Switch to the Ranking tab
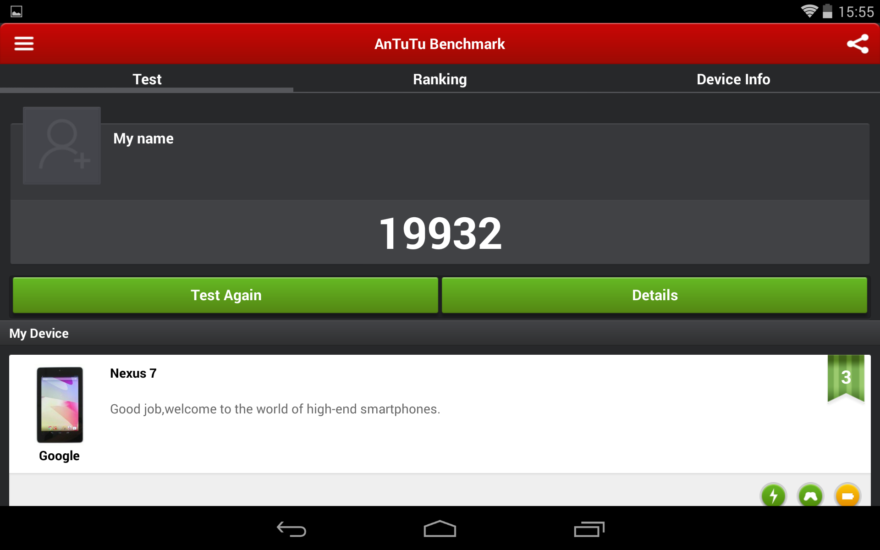The height and width of the screenshot is (550, 880). click(x=440, y=78)
